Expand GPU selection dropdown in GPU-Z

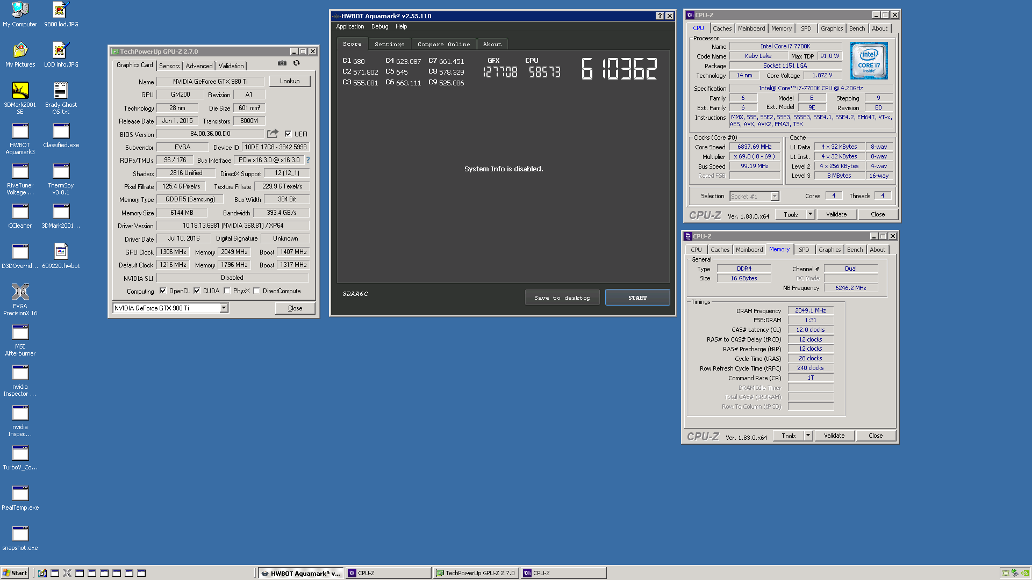pyautogui.click(x=224, y=308)
